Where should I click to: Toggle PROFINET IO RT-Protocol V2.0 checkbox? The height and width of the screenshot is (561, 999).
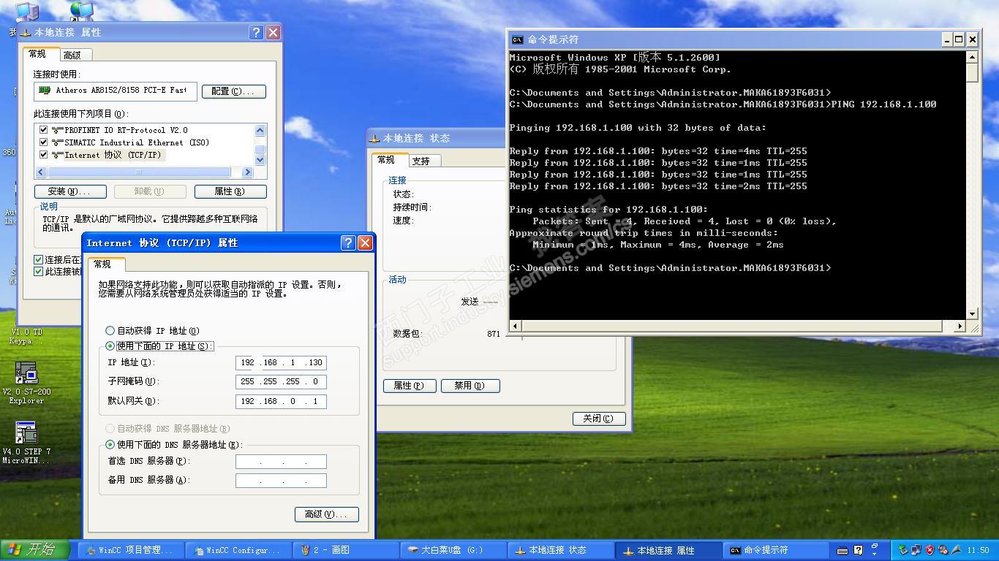click(43, 130)
